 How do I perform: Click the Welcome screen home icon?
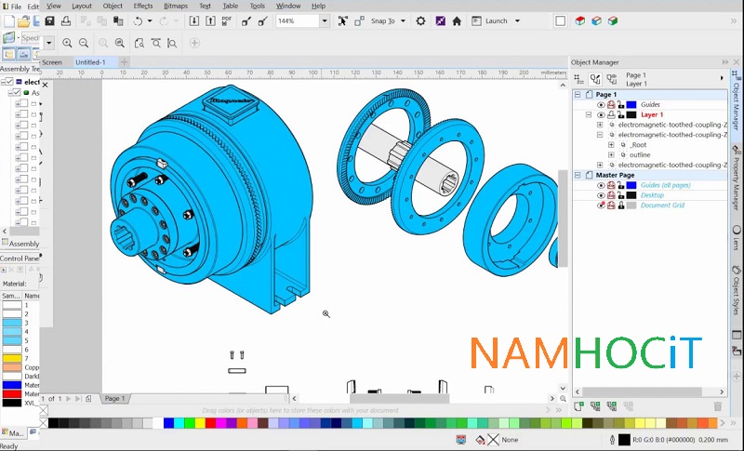pos(457,20)
